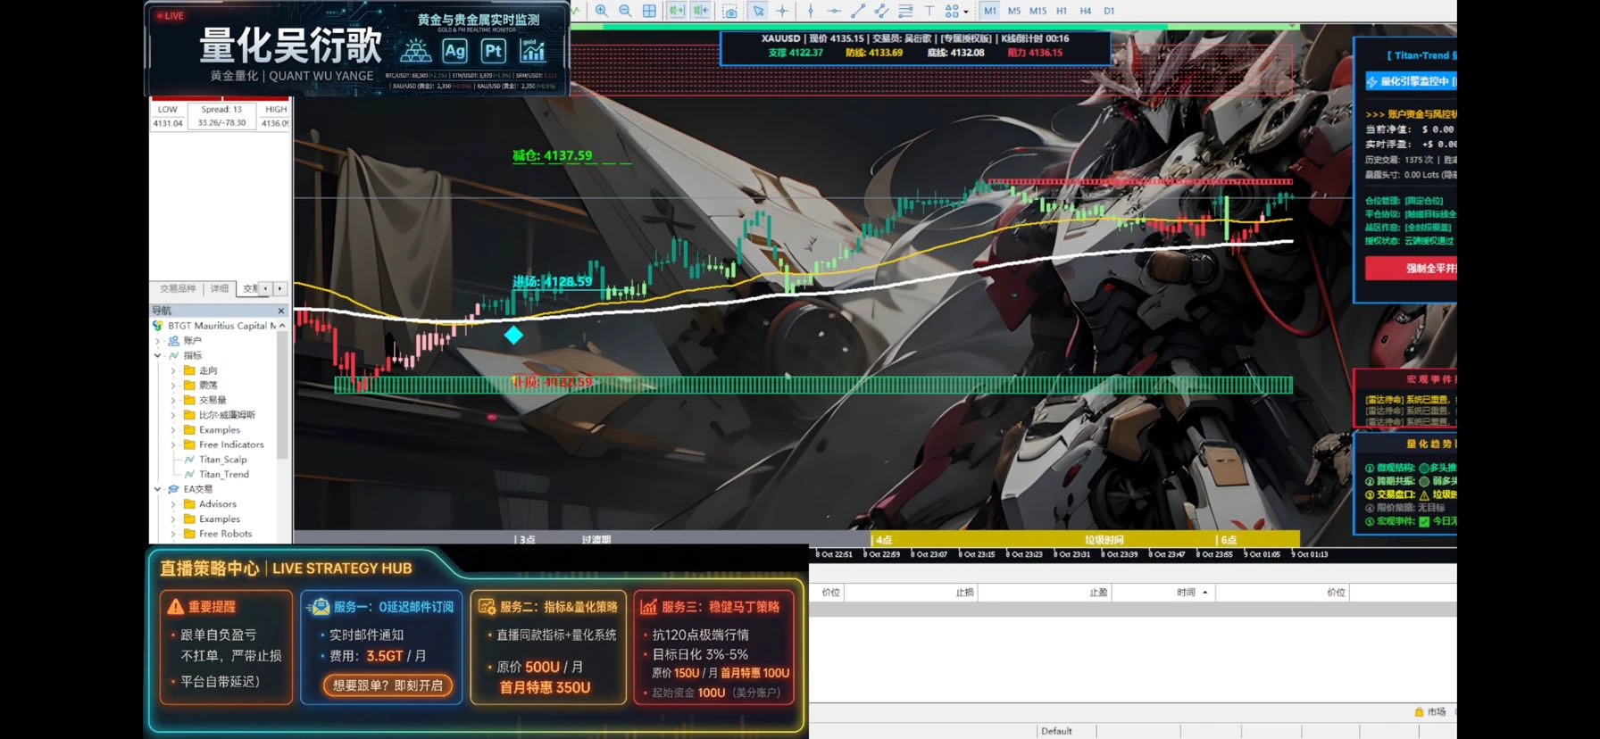Viewport: 1600px width, 739px height.
Task: Switch chart to M15 timeframe
Action: 1037,11
